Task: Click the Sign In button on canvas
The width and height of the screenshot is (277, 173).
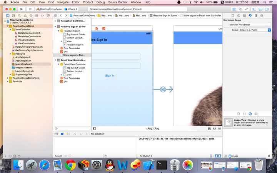Action: pos(110,76)
